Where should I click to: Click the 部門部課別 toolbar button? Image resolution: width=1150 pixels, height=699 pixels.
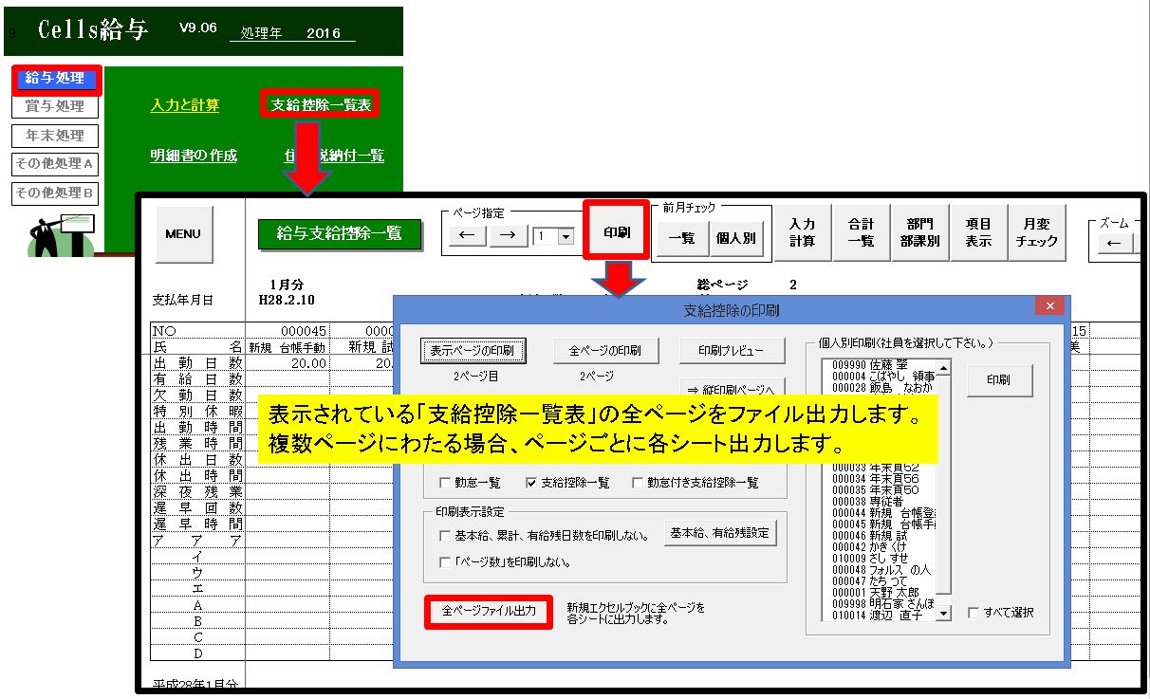(x=919, y=232)
